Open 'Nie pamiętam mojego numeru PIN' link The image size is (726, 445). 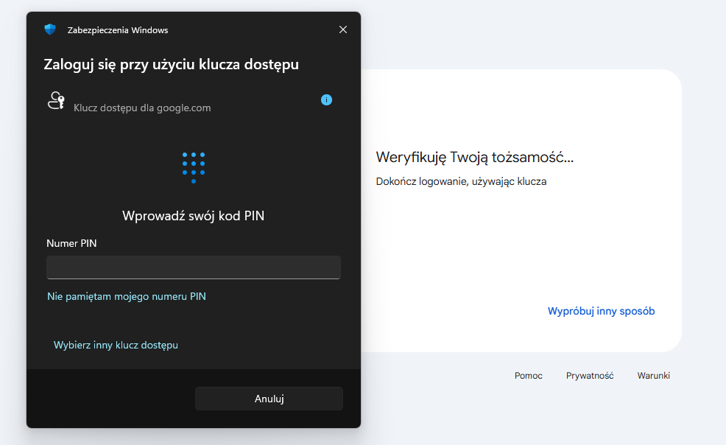[127, 296]
